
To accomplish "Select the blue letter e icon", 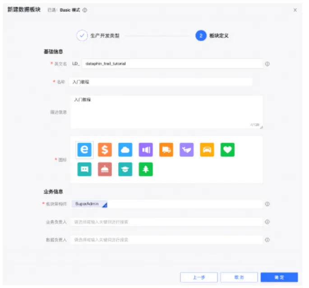I will tap(84, 149).
